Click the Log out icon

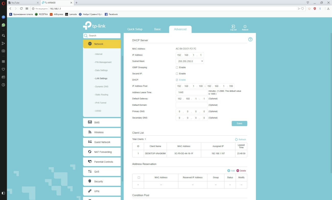point(233,27)
